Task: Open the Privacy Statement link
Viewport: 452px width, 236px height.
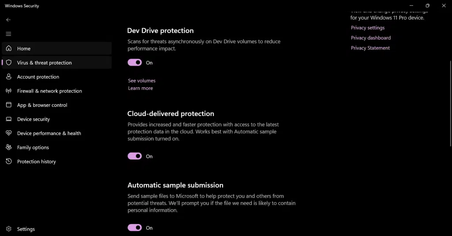Action: click(x=370, y=48)
